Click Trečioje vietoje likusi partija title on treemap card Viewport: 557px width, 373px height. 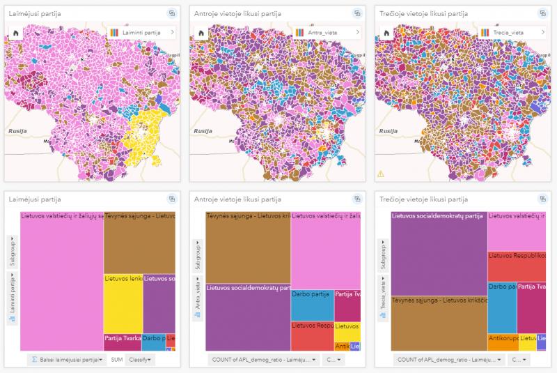coord(423,199)
